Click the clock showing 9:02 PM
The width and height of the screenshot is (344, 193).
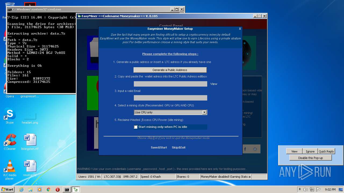point(330,190)
